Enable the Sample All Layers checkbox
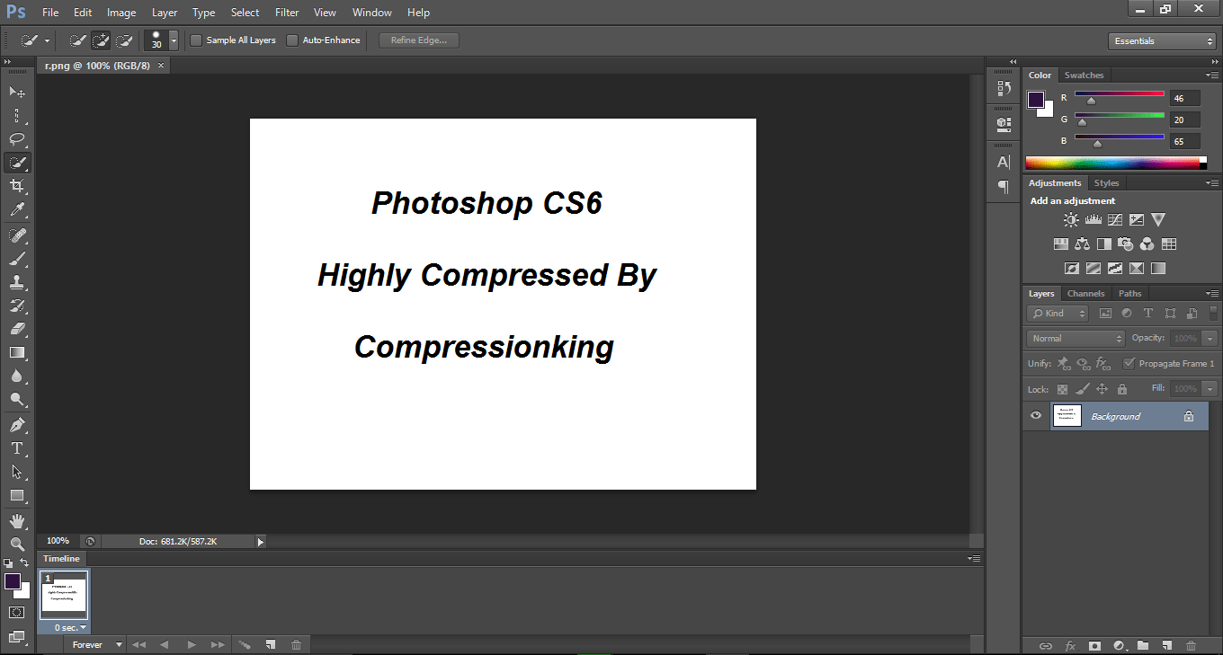 point(195,40)
